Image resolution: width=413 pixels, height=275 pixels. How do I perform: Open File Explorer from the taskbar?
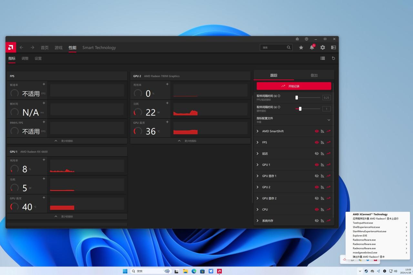coord(185,271)
